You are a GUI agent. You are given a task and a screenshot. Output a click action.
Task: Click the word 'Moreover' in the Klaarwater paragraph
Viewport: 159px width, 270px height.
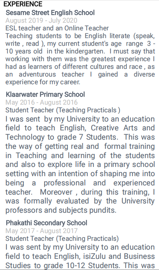(x=56, y=192)
